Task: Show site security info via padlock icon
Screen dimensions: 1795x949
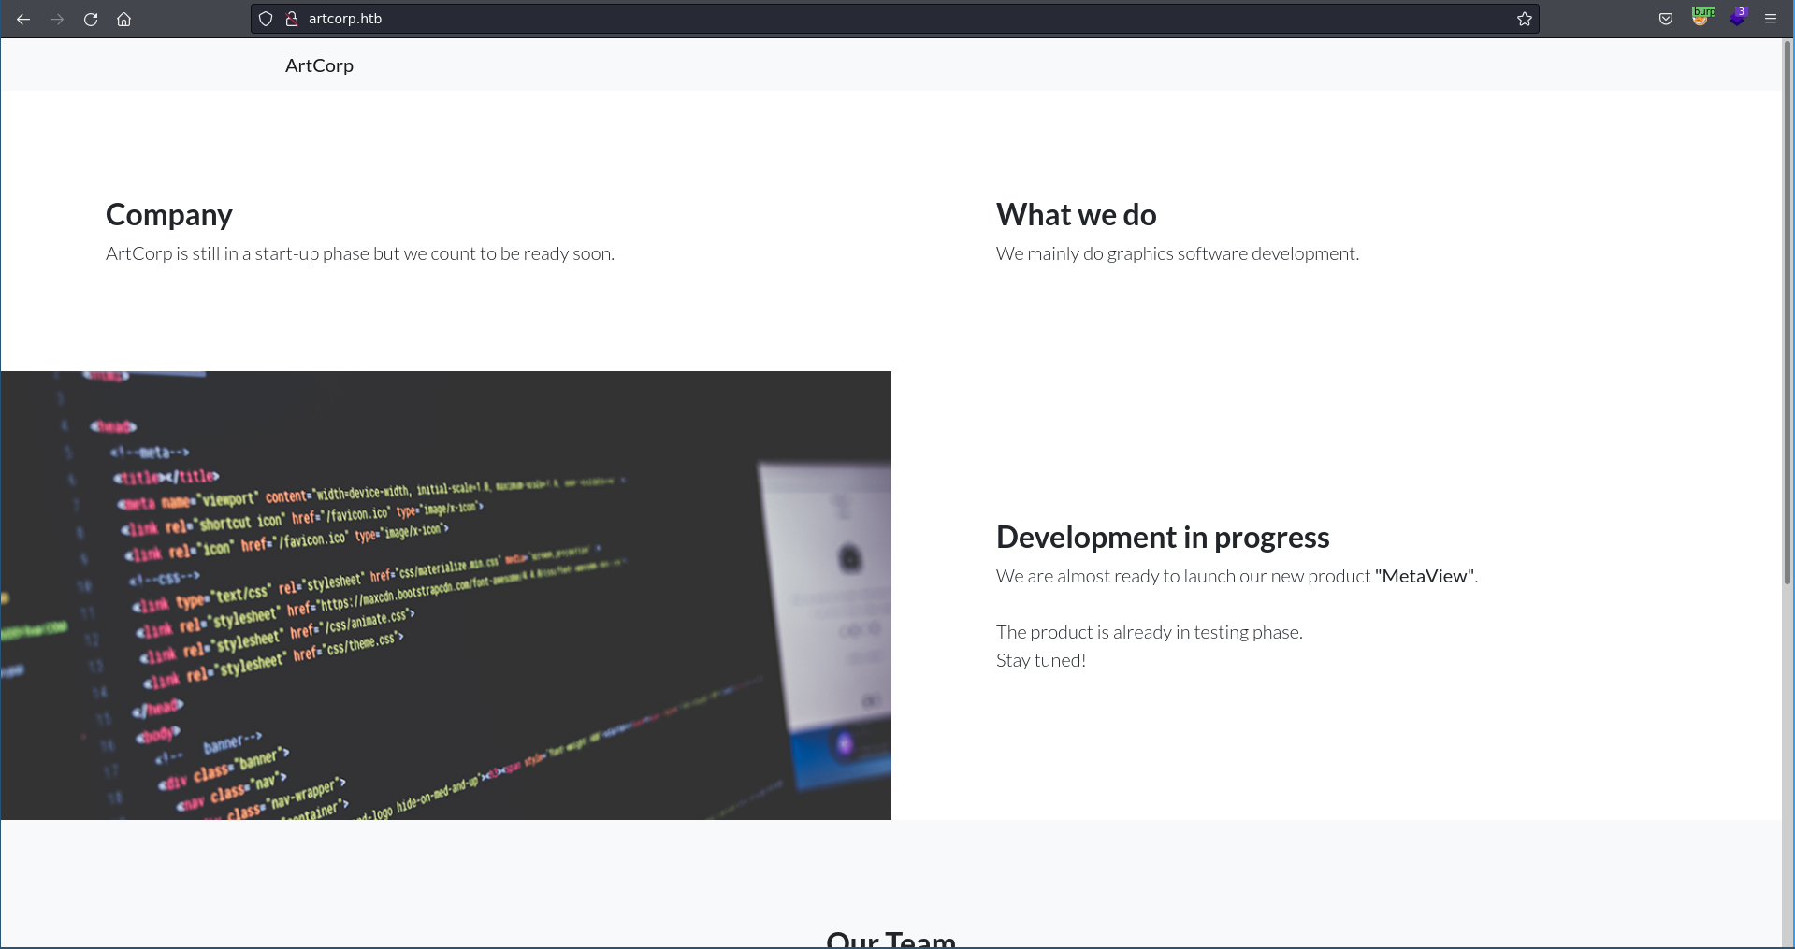Action: pyautogui.click(x=291, y=19)
